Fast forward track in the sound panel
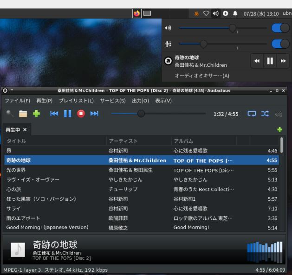The height and width of the screenshot is (275, 292). [x=283, y=61]
